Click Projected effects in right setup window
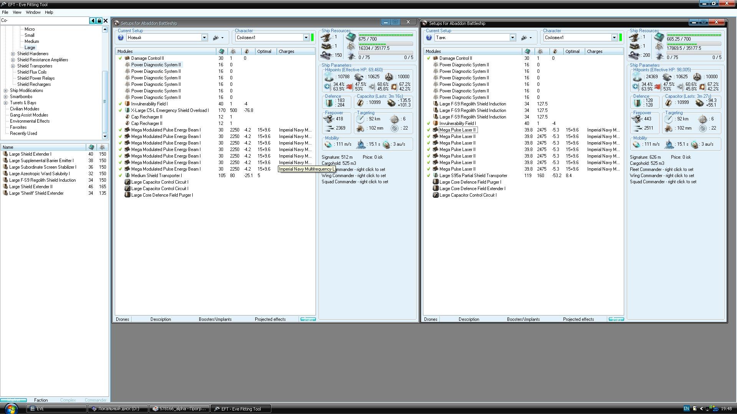Screen dimensions: 737x414 (x=578, y=319)
